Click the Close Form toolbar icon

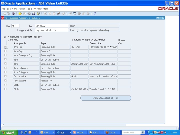tap(38, 13)
